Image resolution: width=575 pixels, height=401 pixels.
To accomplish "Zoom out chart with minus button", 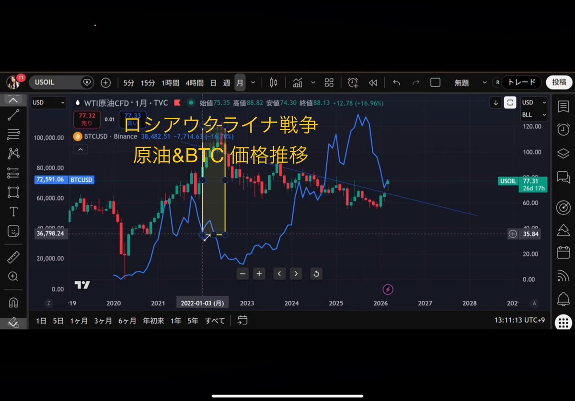I will point(243,274).
